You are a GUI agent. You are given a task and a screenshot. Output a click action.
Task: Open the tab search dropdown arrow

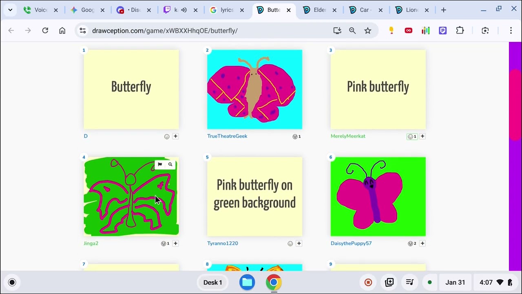click(10, 10)
